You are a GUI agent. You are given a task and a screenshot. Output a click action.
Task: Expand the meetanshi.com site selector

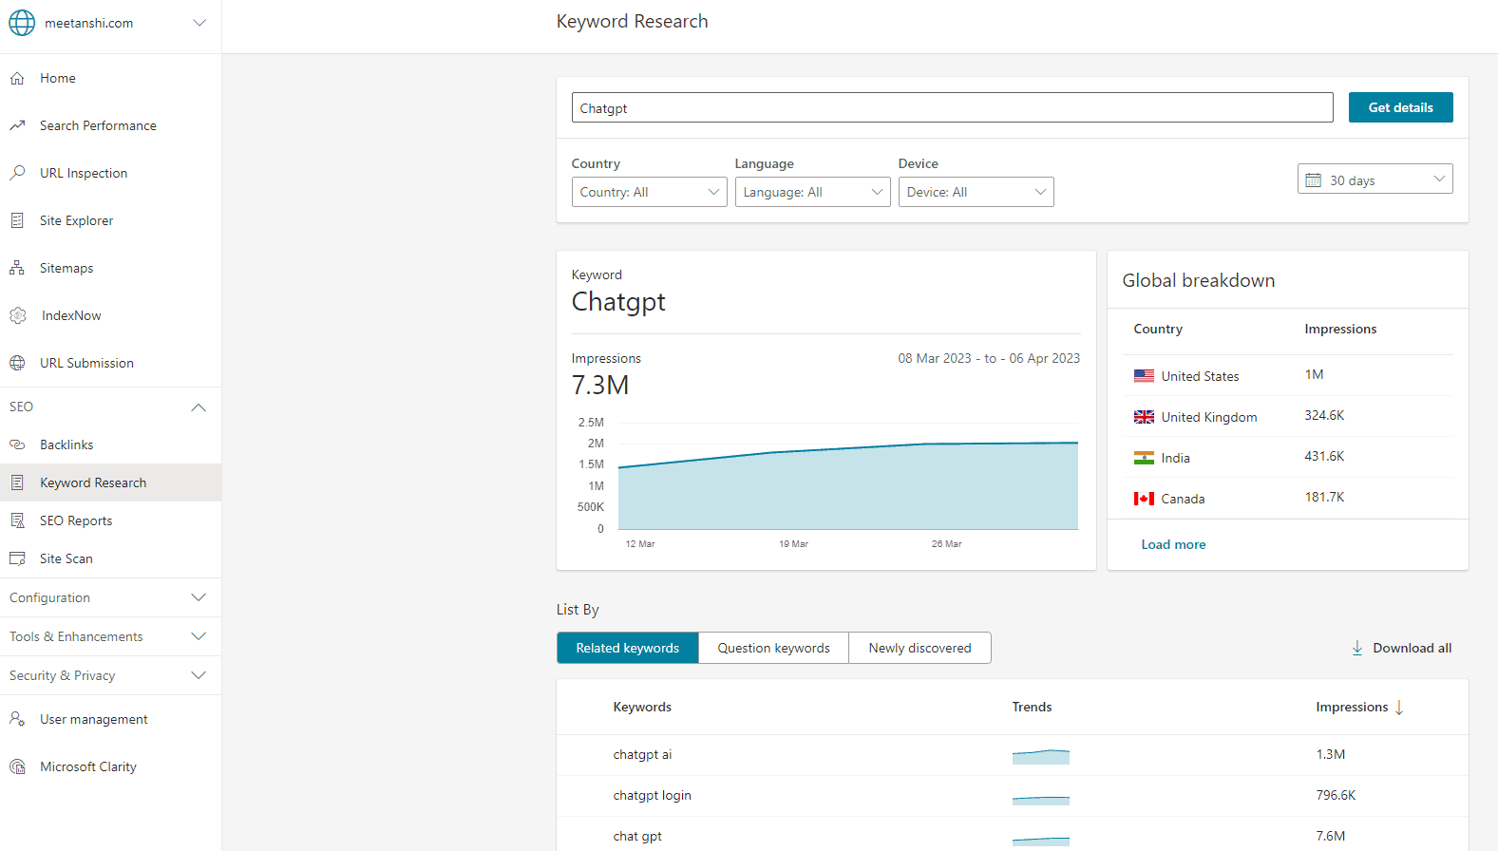199,23
